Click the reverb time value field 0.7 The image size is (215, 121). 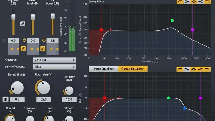coord(17,99)
